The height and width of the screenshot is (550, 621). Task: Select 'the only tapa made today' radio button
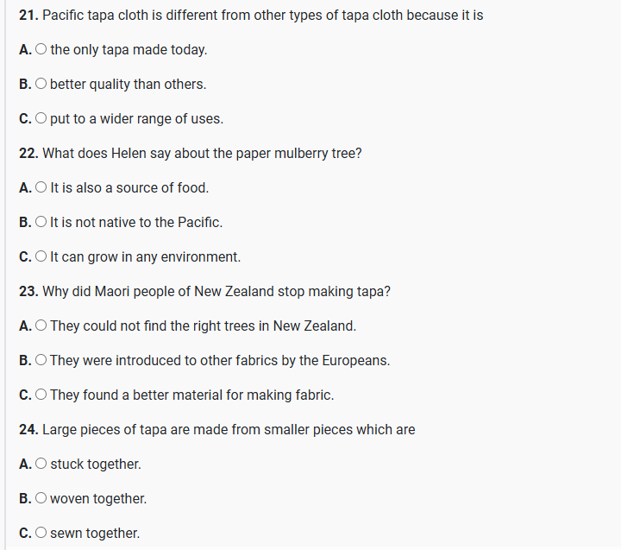(x=42, y=50)
